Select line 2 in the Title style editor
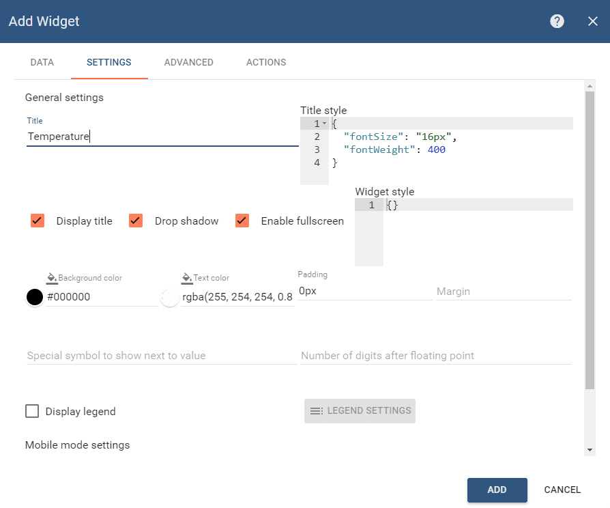The image size is (610, 508). (x=316, y=136)
